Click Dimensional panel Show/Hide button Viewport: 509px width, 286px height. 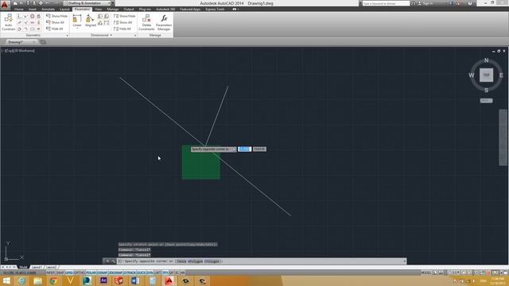tap(125, 16)
